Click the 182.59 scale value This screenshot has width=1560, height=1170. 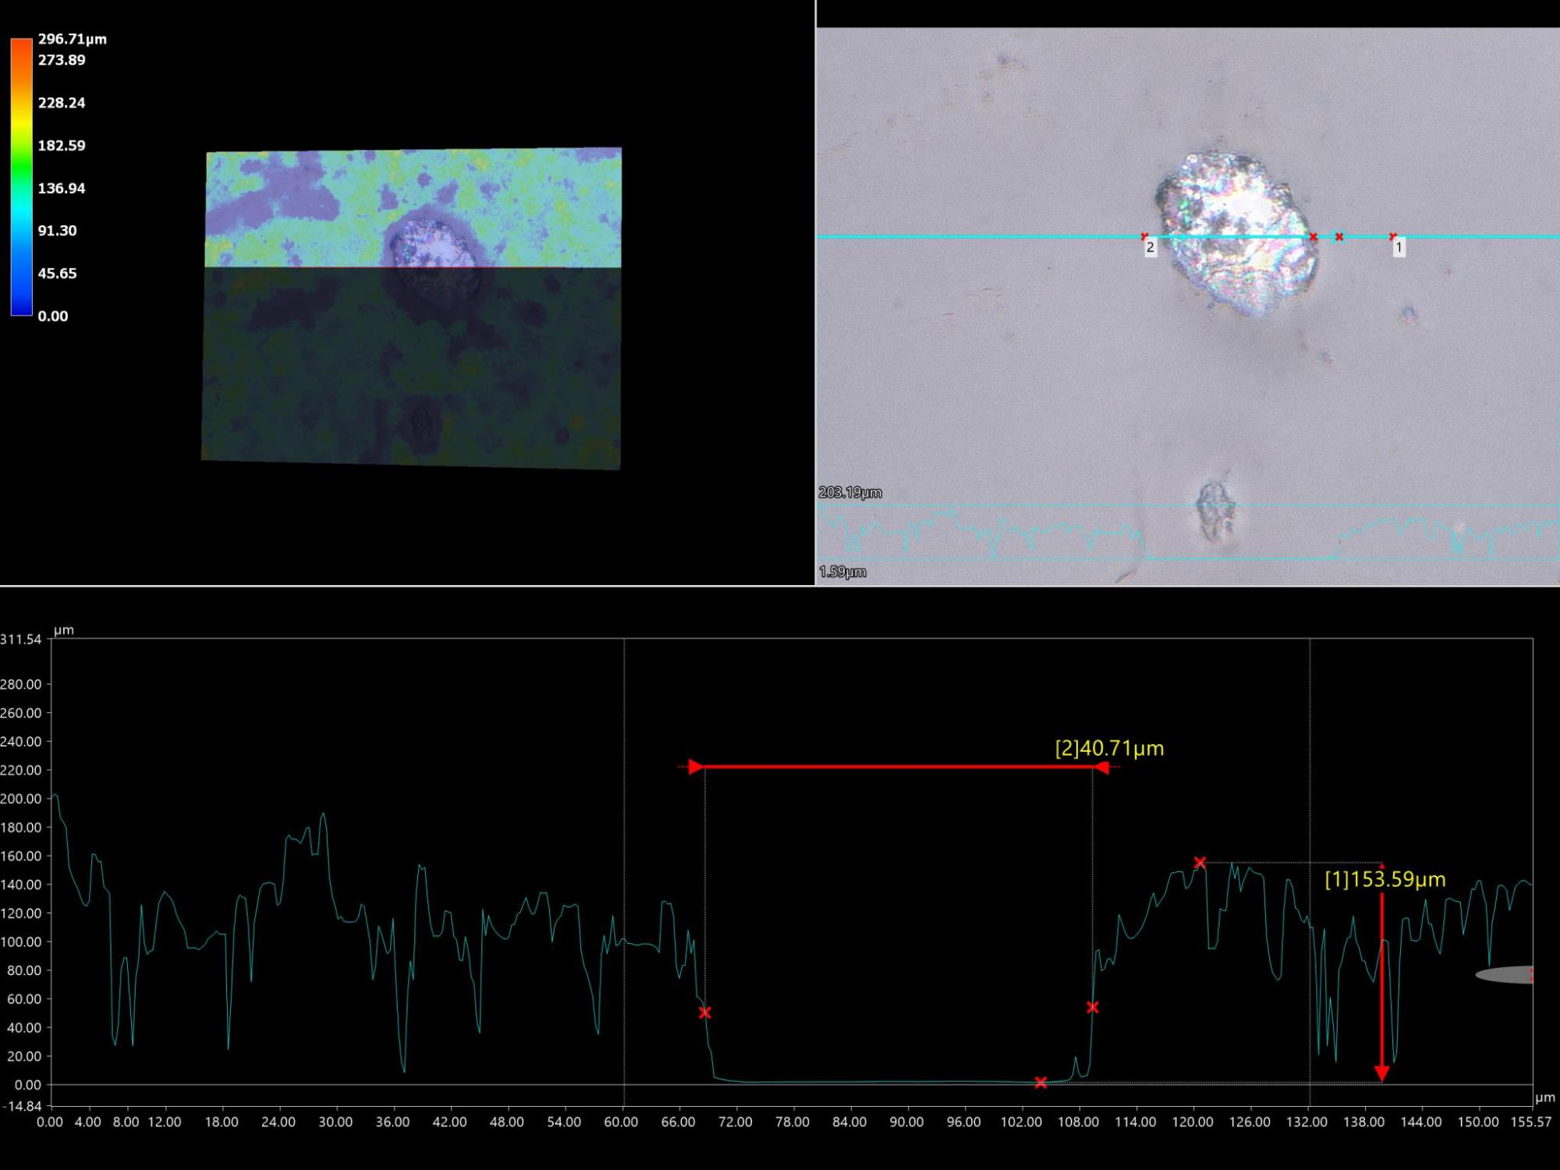coord(62,146)
